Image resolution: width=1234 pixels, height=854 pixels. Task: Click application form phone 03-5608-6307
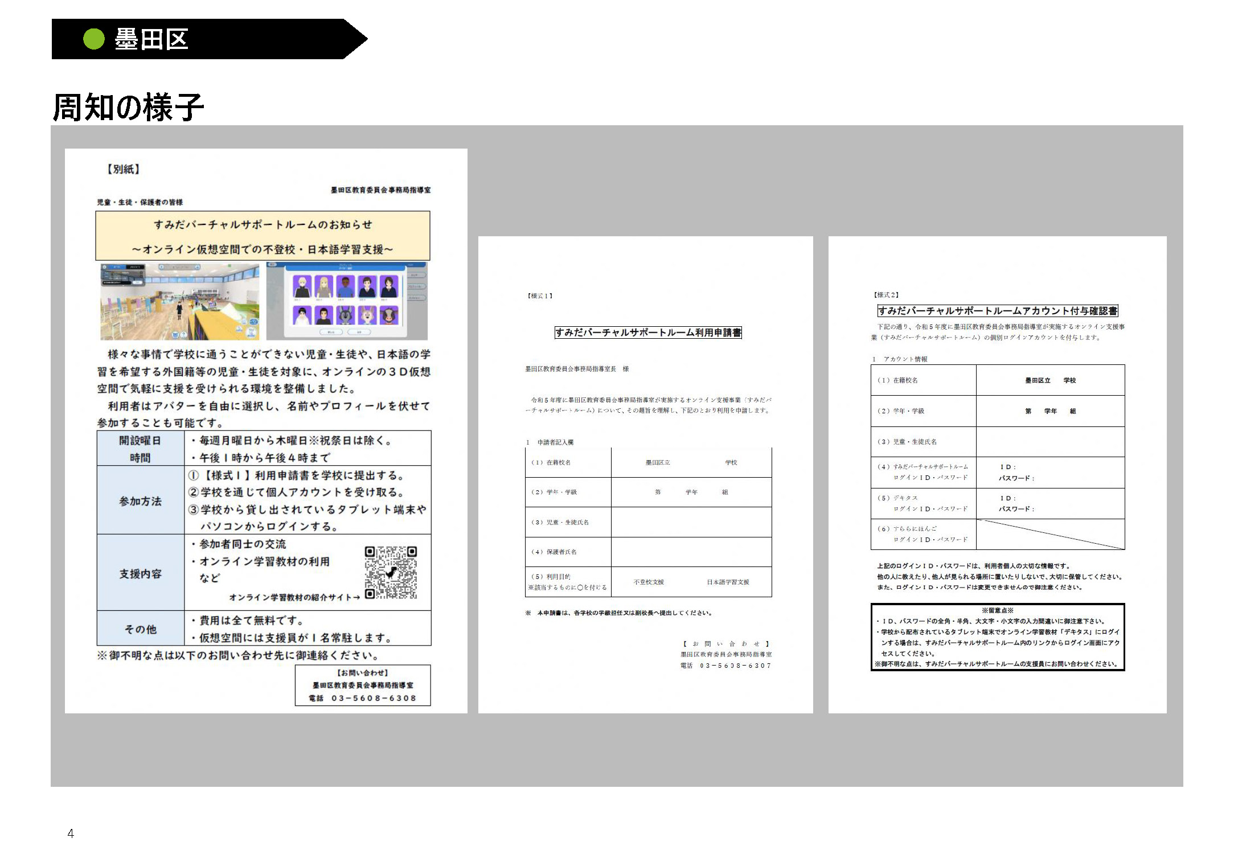point(736,666)
